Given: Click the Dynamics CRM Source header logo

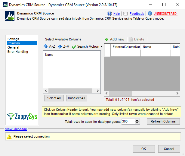Looking at the screenshot, I should [10, 16].
